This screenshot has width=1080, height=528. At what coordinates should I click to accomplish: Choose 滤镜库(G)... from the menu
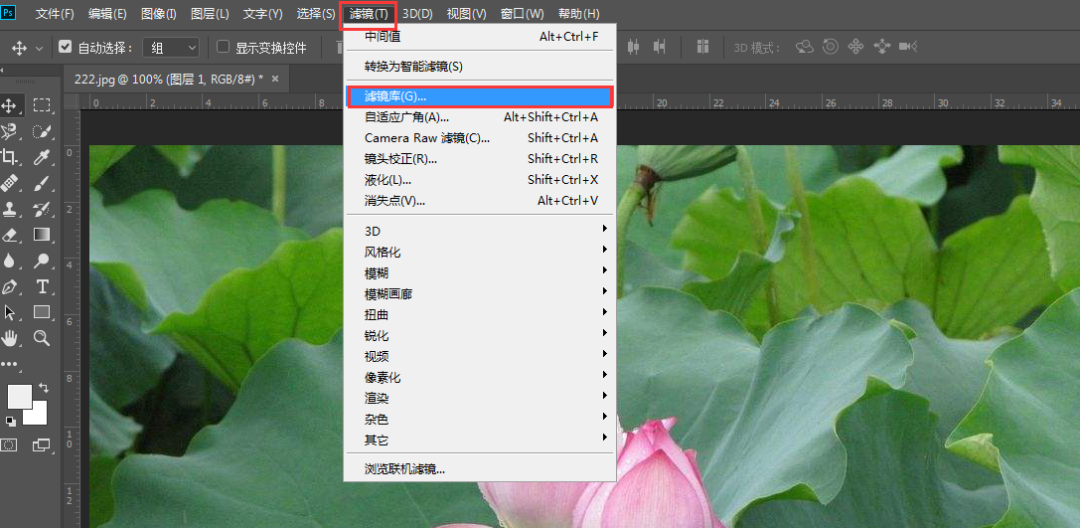pyautogui.click(x=479, y=97)
